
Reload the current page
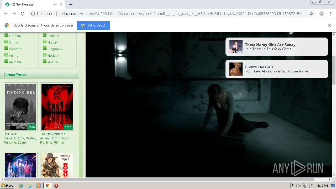tap(23, 14)
